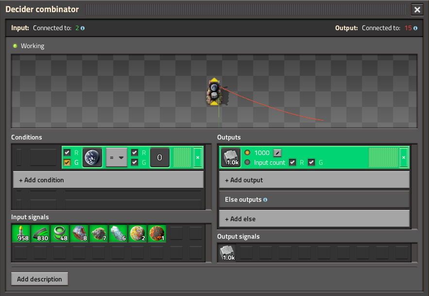The height and width of the screenshot is (296, 429).
Task: Toggle the first R checkbox in condition
Action: point(67,153)
